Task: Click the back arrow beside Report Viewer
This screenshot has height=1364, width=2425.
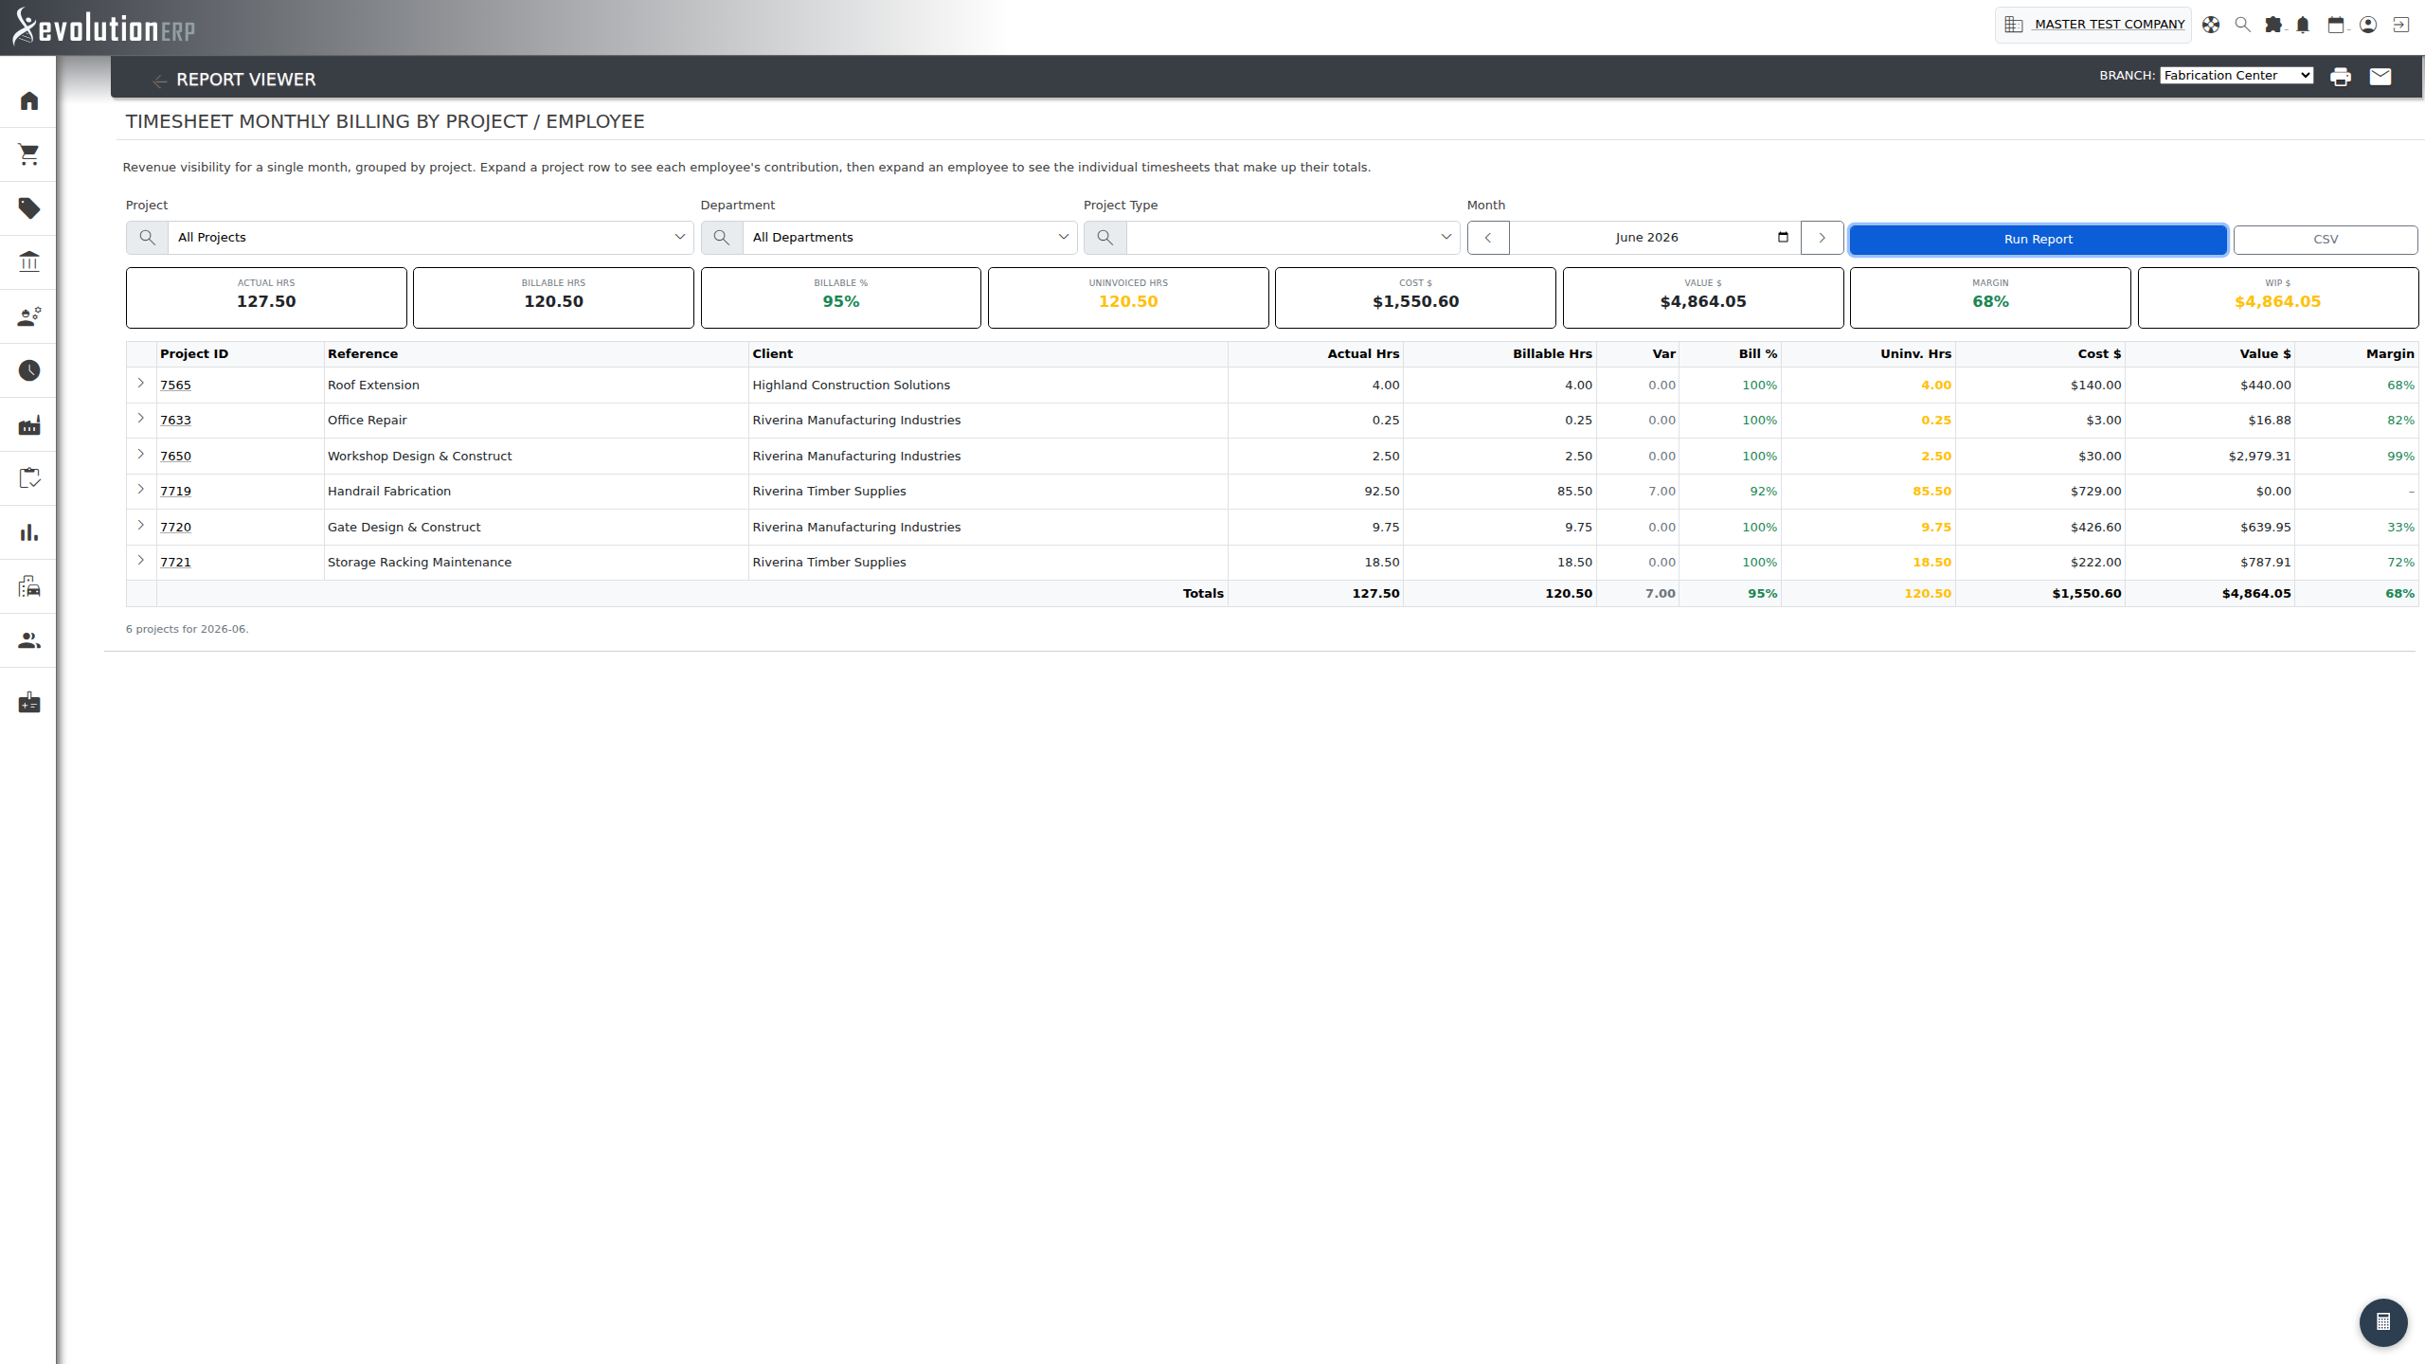Action: [159, 81]
